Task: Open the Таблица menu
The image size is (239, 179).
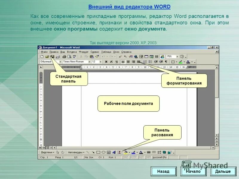Action: [106, 52]
